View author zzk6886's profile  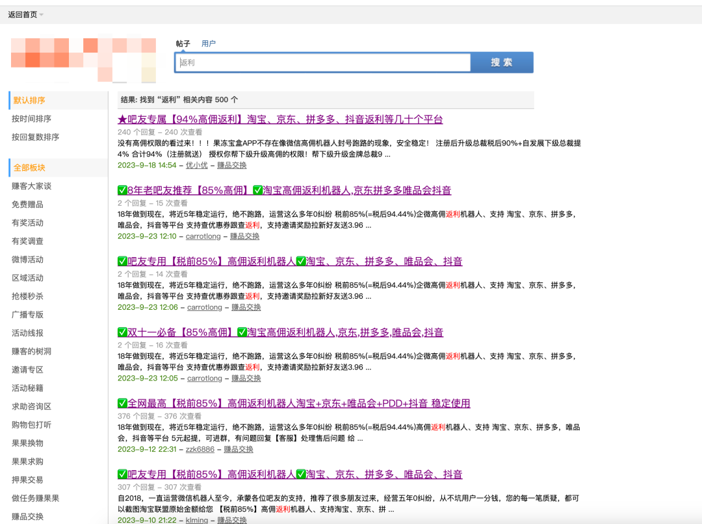point(200,450)
